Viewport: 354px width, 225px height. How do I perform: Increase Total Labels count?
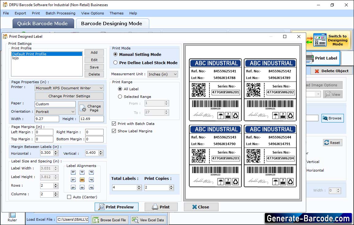(x=139, y=186)
